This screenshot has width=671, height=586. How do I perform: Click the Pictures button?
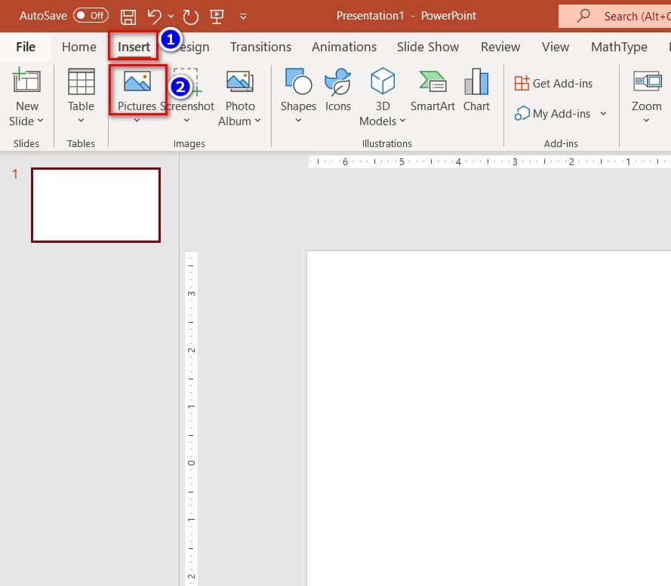coord(137,91)
